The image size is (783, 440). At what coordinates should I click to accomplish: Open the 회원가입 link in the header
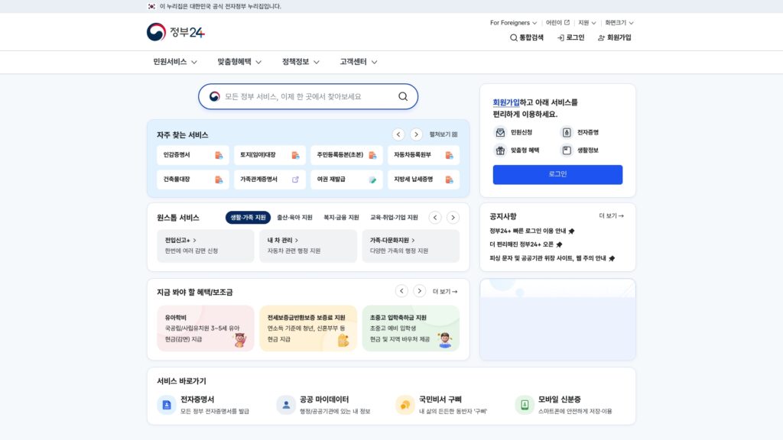(615, 37)
